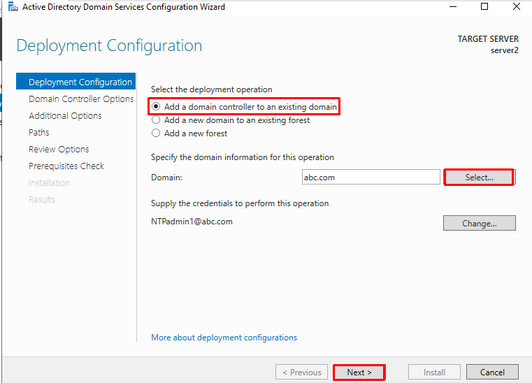This screenshot has height=383, width=532.
Task: Cancel the configuration wizard
Action: pyautogui.click(x=492, y=372)
